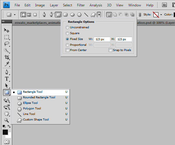The image size is (175, 145).
Task: Click the active Rectangle shape tool in toolbox
Action: click(x=7, y=92)
